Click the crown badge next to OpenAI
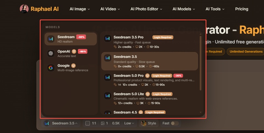 (74, 51)
